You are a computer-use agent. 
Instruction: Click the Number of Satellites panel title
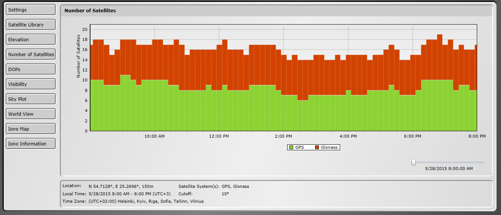(90, 10)
